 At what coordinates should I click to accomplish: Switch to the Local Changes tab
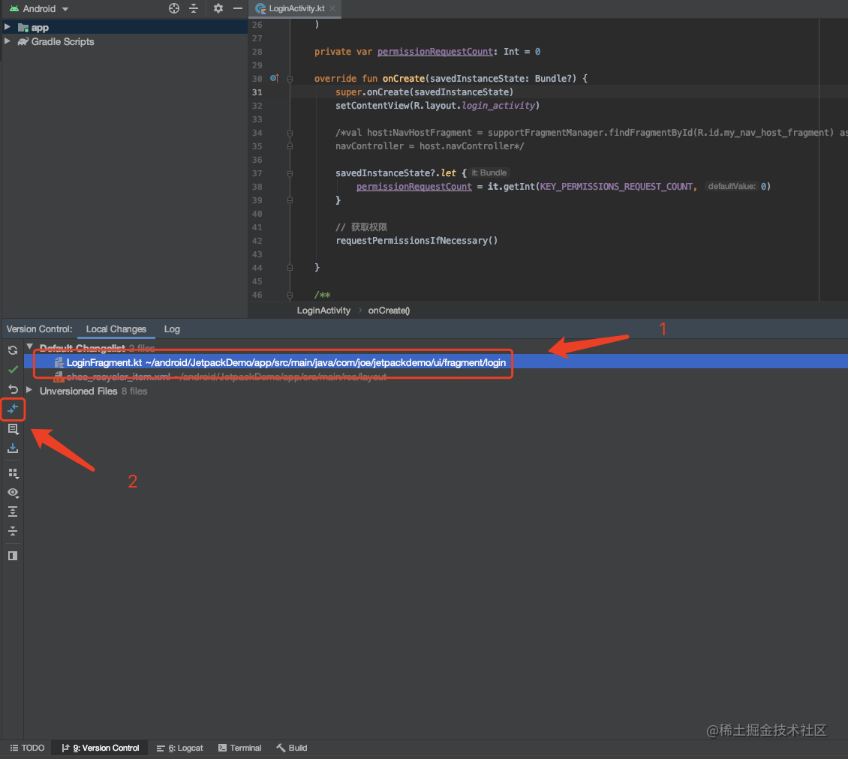[116, 329]
